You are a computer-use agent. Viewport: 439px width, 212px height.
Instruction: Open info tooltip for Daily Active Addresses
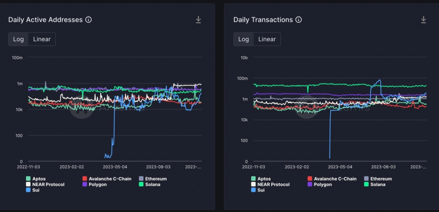point(88,20)
